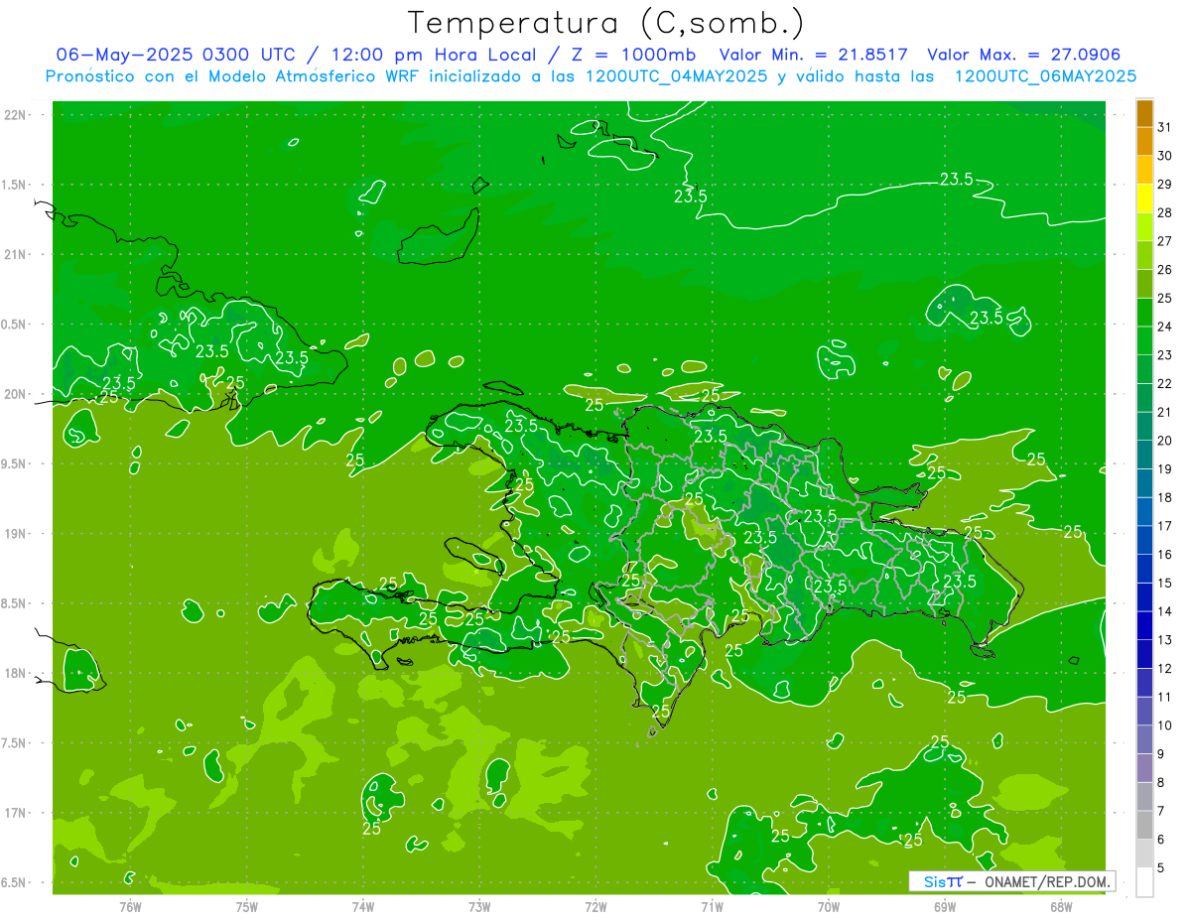The height and width of the screenshot is (920, 1191).
Task: Click the 8.5N latitude axis label
Action: (x=15, y=603)
